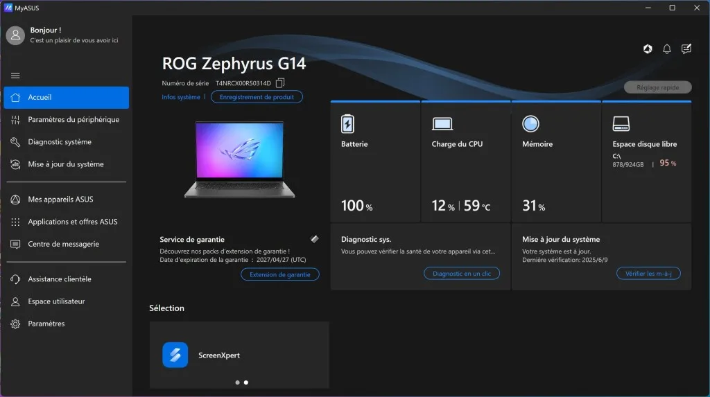Image resolution: width=710 pixels, height=397 pixels.
Task: Click the user avatar icon
Action: pos(15,35)
